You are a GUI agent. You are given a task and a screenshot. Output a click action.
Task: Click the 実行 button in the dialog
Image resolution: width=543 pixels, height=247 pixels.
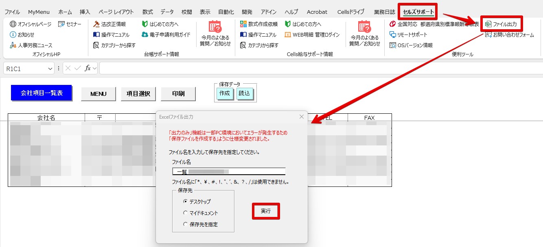coord(266,211)
